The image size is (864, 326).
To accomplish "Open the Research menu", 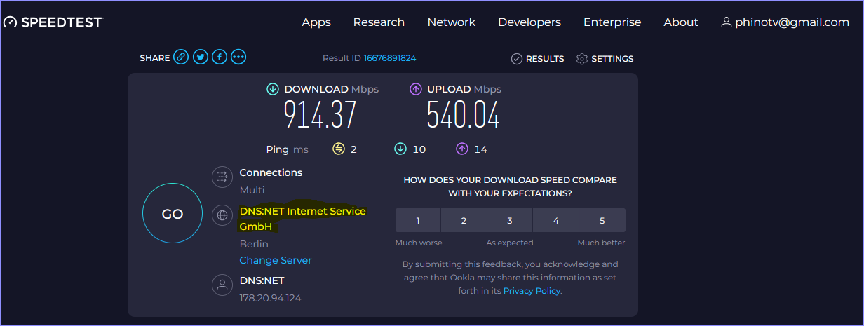I will (x=379, y=22).
